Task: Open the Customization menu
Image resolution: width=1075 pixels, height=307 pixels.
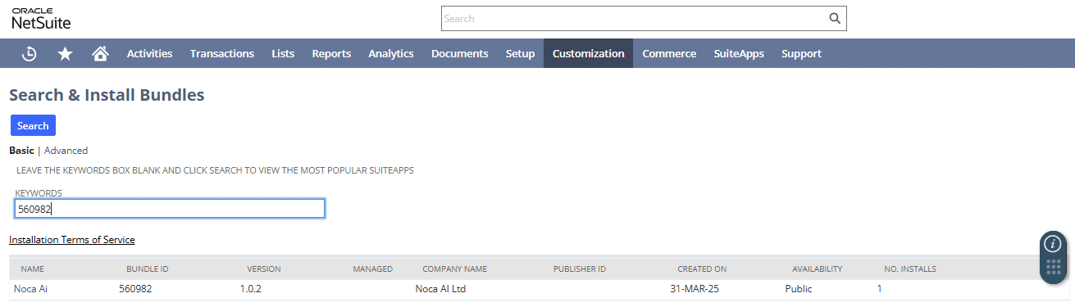Action: [588, 53]
